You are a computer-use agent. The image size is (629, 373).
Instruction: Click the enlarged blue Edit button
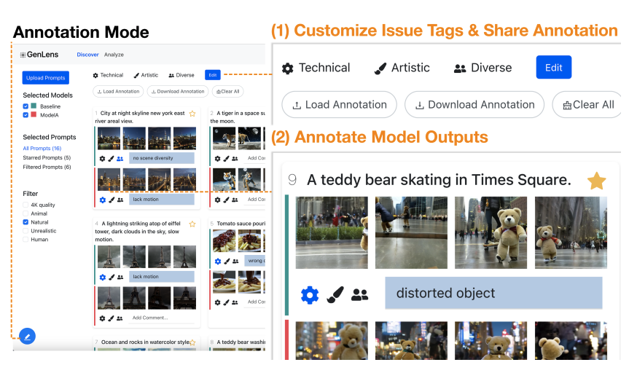tap(554, 67)
